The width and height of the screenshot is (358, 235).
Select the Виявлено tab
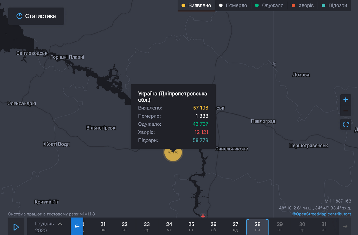click(196, 5)
